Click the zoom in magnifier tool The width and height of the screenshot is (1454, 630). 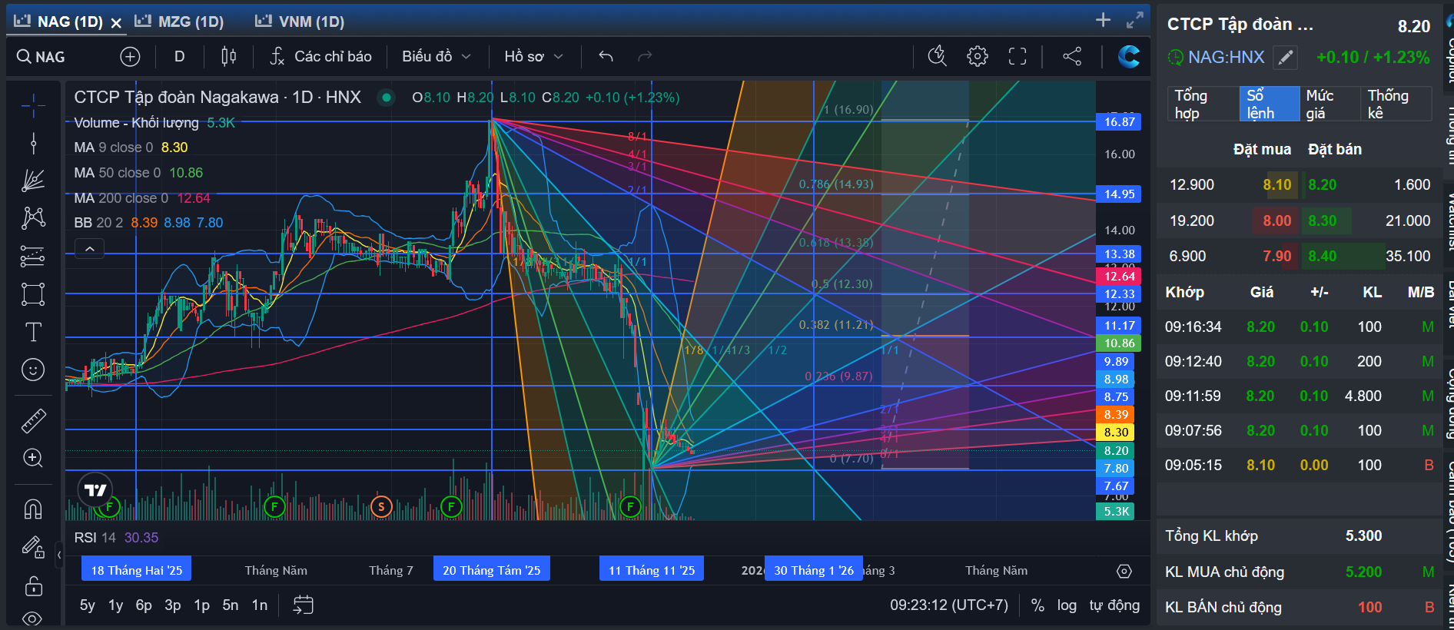point(33,458)
